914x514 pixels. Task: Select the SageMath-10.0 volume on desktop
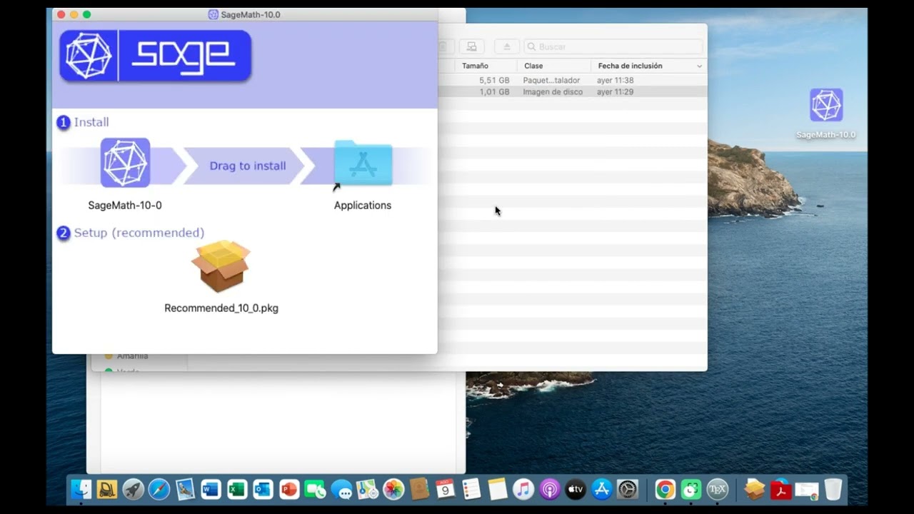826,106
